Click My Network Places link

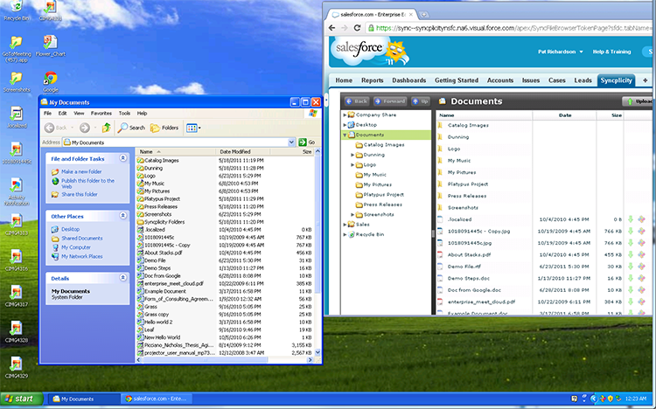click(82, 256)
